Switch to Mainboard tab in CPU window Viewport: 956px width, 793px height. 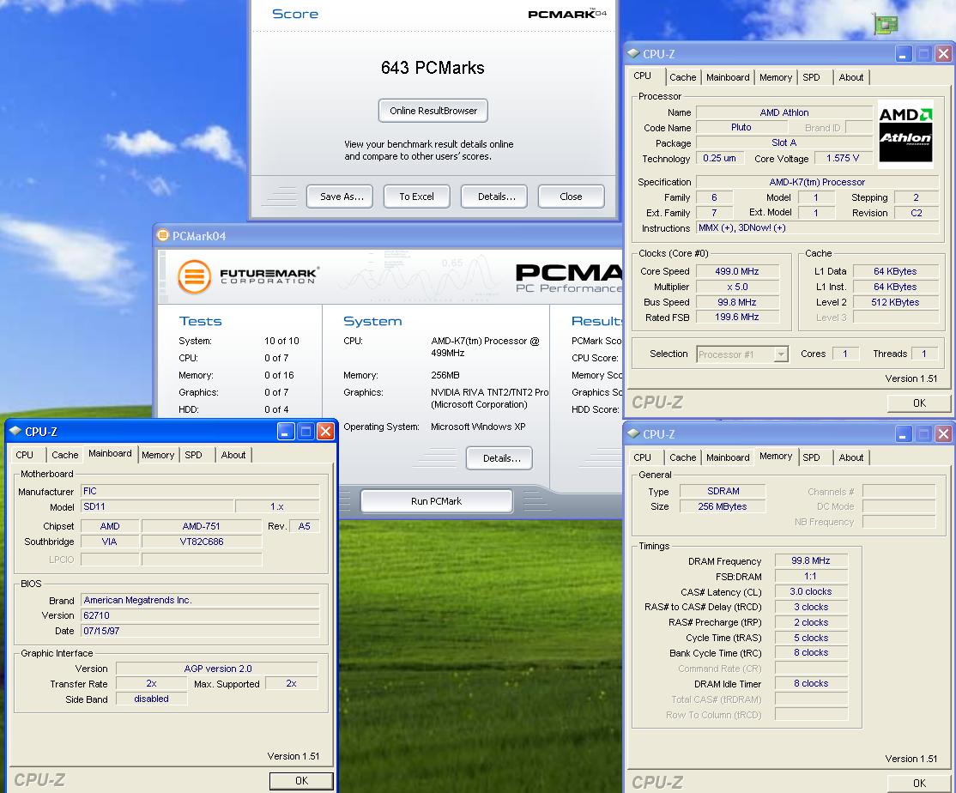click(x=728, y=77)
